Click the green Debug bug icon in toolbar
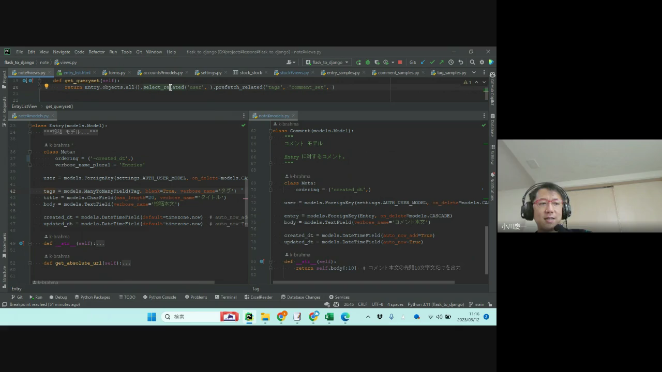The image size is (662, 372). coord(368,63)
